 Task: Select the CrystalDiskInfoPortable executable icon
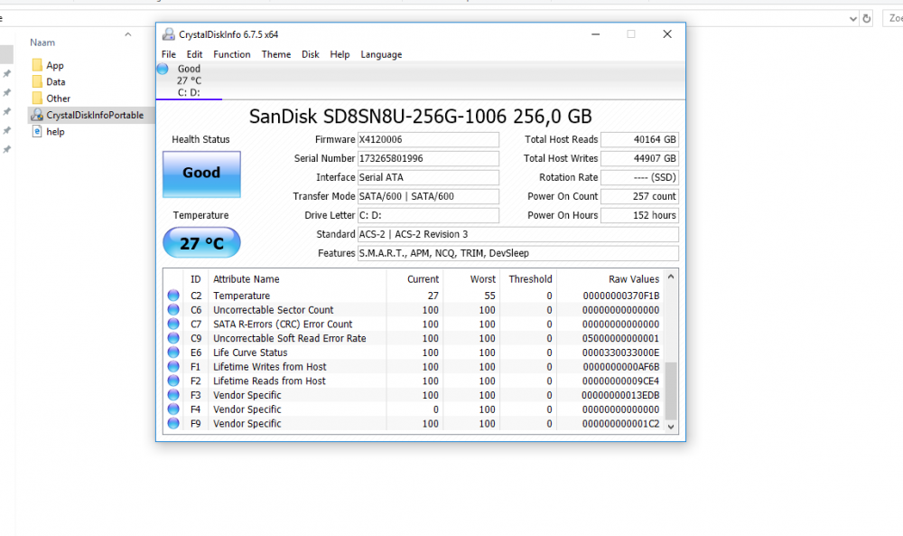point(37,115)
